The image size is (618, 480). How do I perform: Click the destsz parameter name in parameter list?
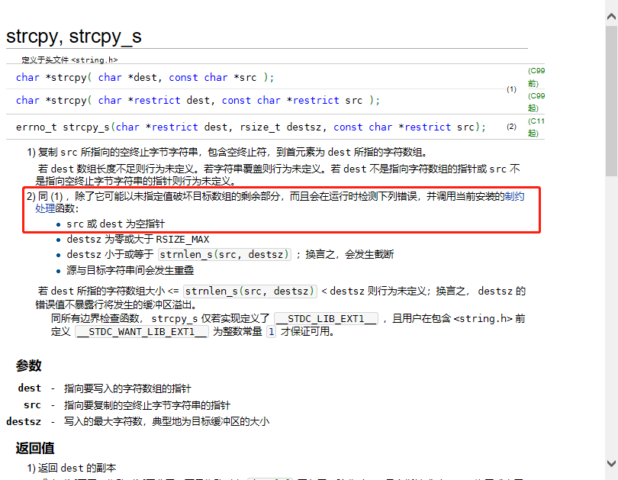click(x=24, y=421)
